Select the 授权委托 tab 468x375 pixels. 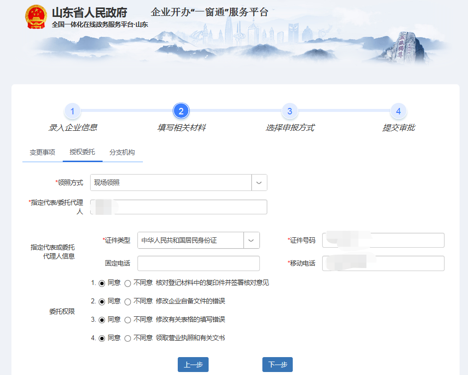[x=82, y=152]
